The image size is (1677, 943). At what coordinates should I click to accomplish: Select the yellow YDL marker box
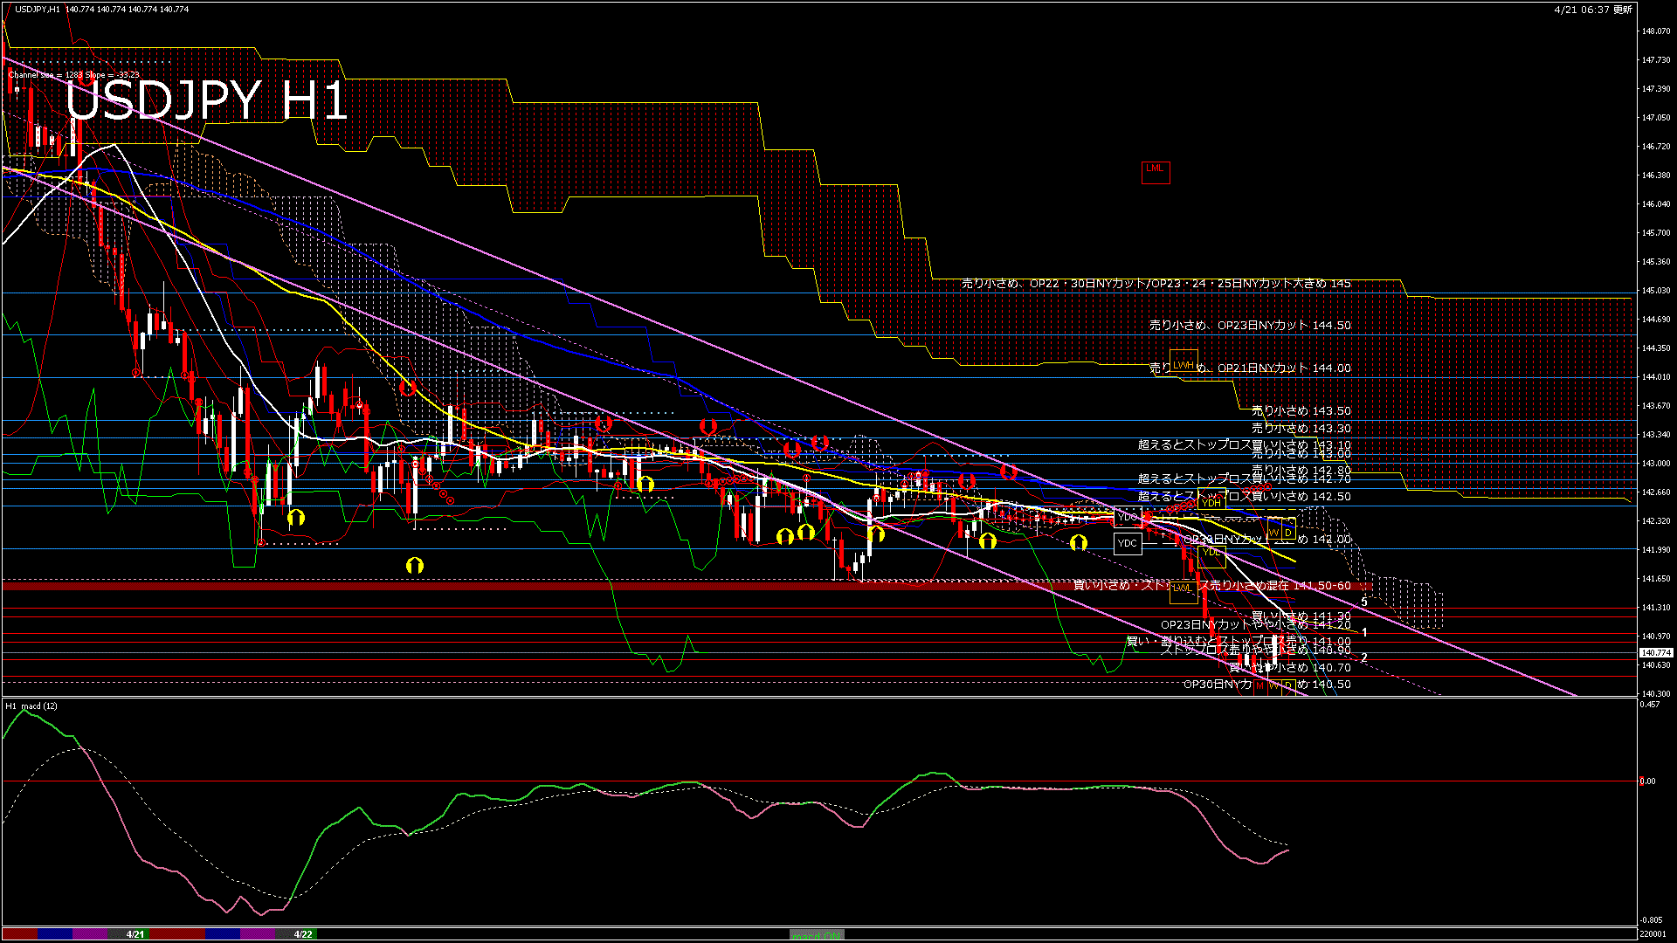click(1211, 556)
